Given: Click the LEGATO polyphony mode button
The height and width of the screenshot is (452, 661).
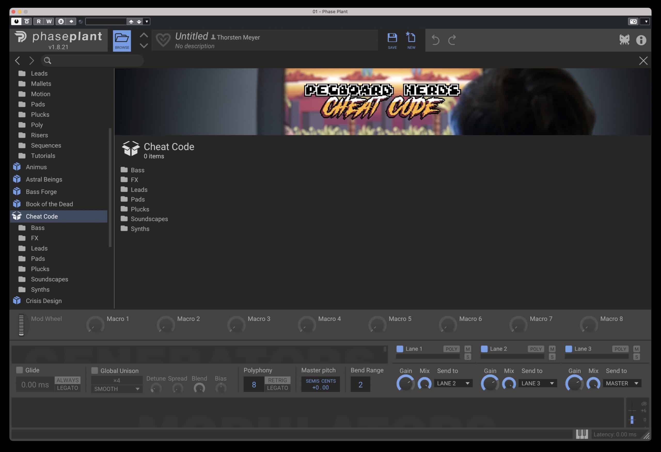Looking at the screenshot, I should point(277,388).
